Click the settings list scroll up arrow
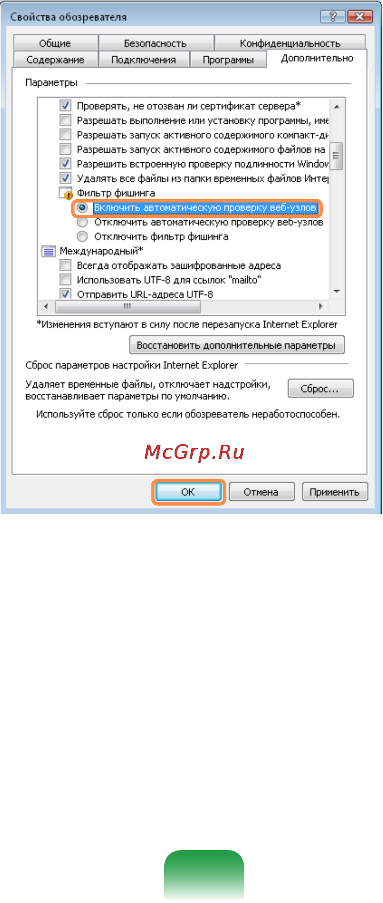 pyautogui.click(x=337, y=106)
